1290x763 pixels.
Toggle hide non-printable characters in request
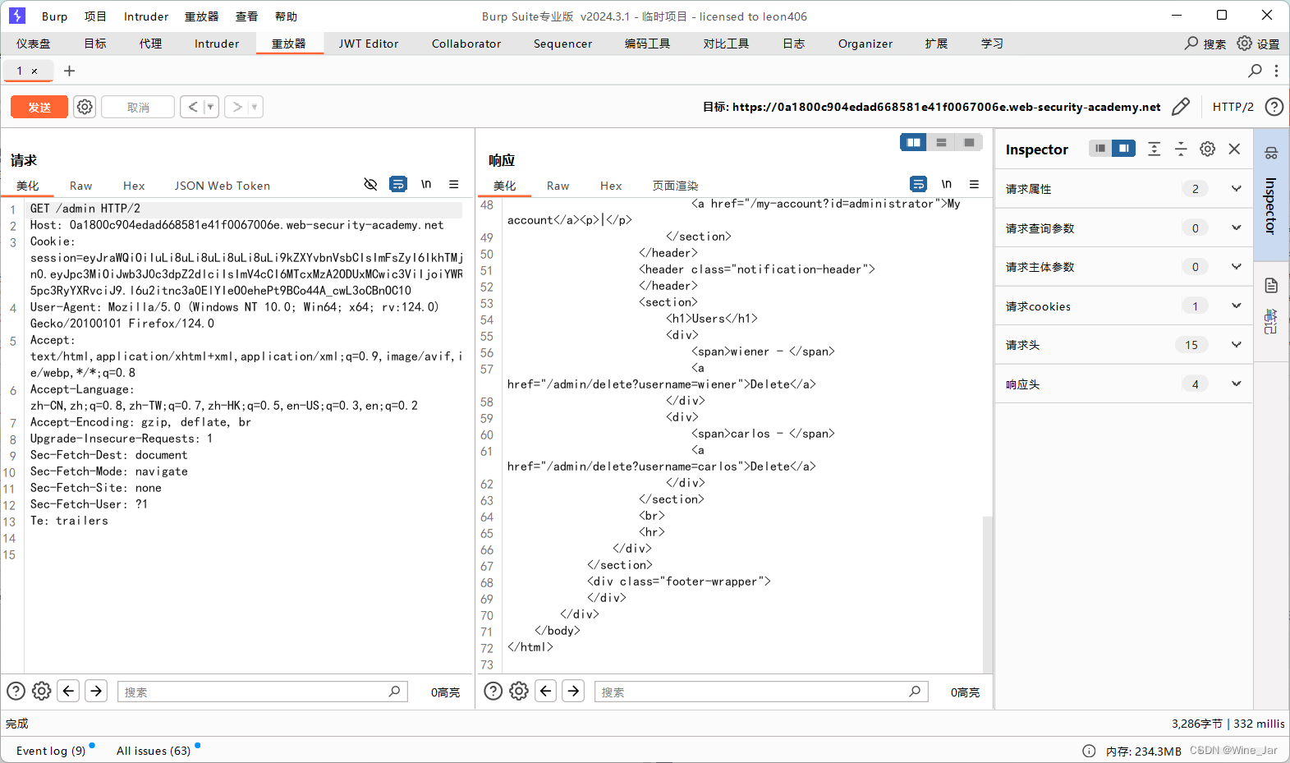coord(370,184)
